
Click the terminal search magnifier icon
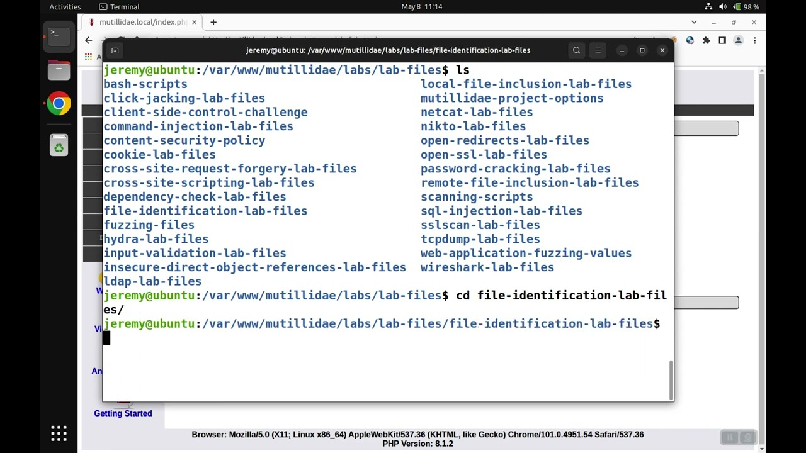point(576,50)
